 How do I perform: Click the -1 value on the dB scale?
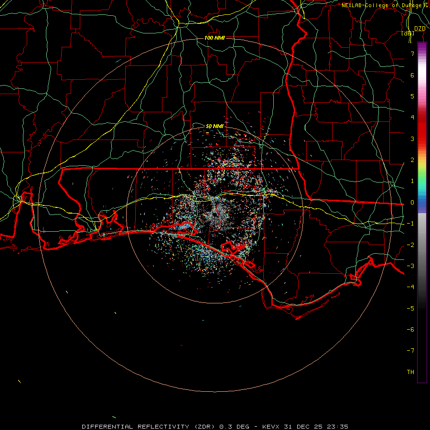pyautogui.click(x=410, y=224)
